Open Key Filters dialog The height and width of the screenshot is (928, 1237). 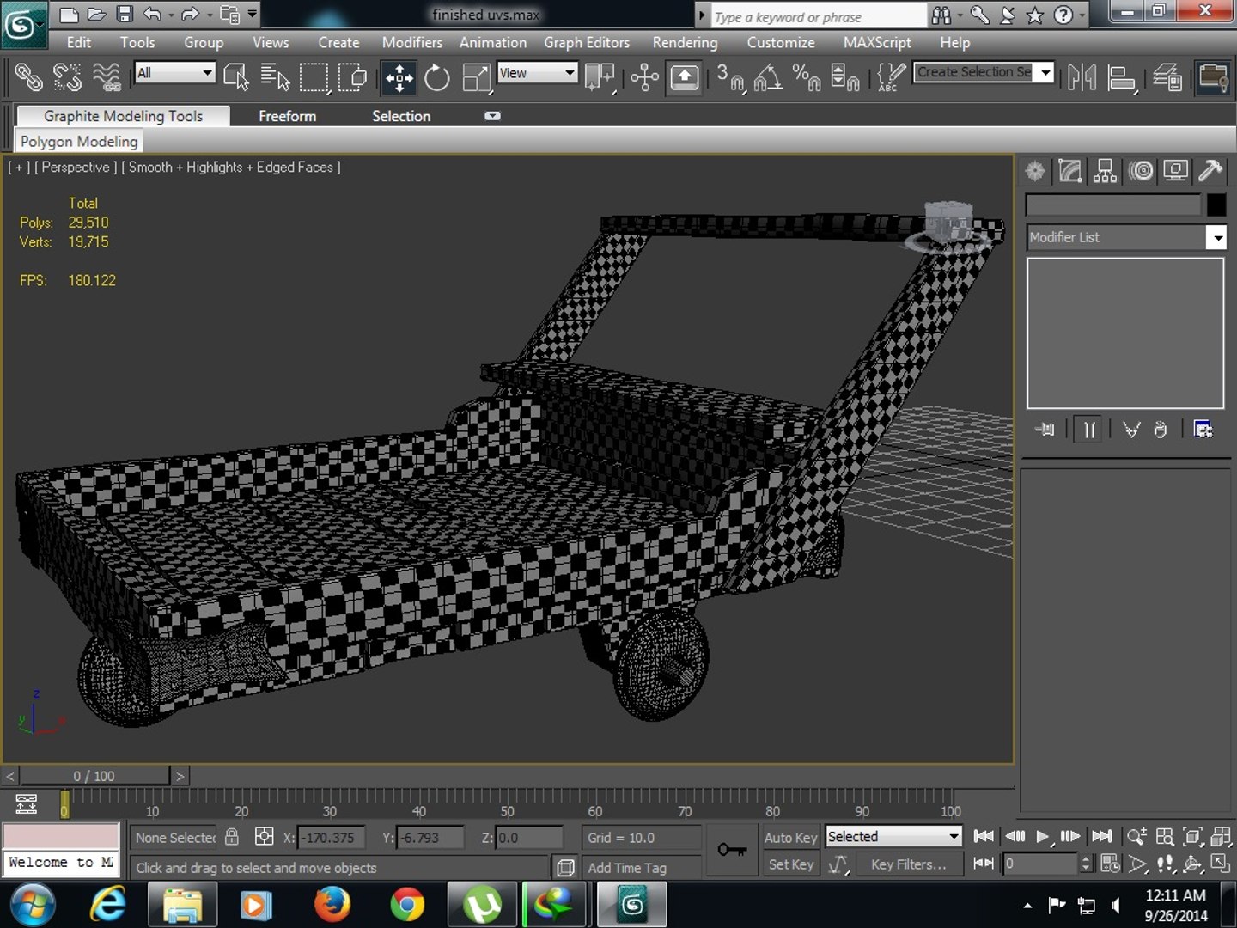pyautogui.click(x=908, y=864)
